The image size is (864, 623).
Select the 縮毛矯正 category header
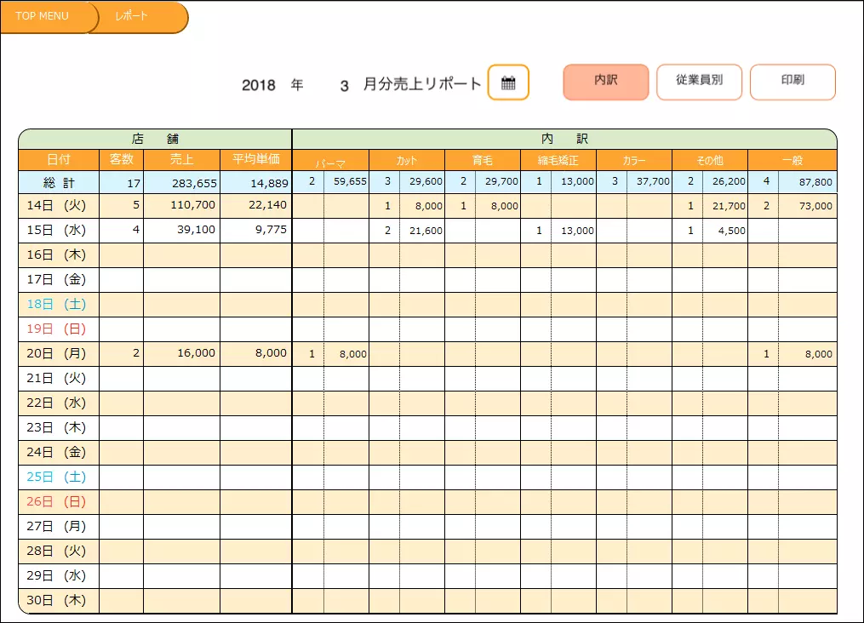(558, 160)
